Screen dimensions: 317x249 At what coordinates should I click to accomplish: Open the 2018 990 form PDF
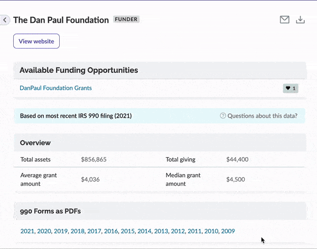tap(78, 231)
